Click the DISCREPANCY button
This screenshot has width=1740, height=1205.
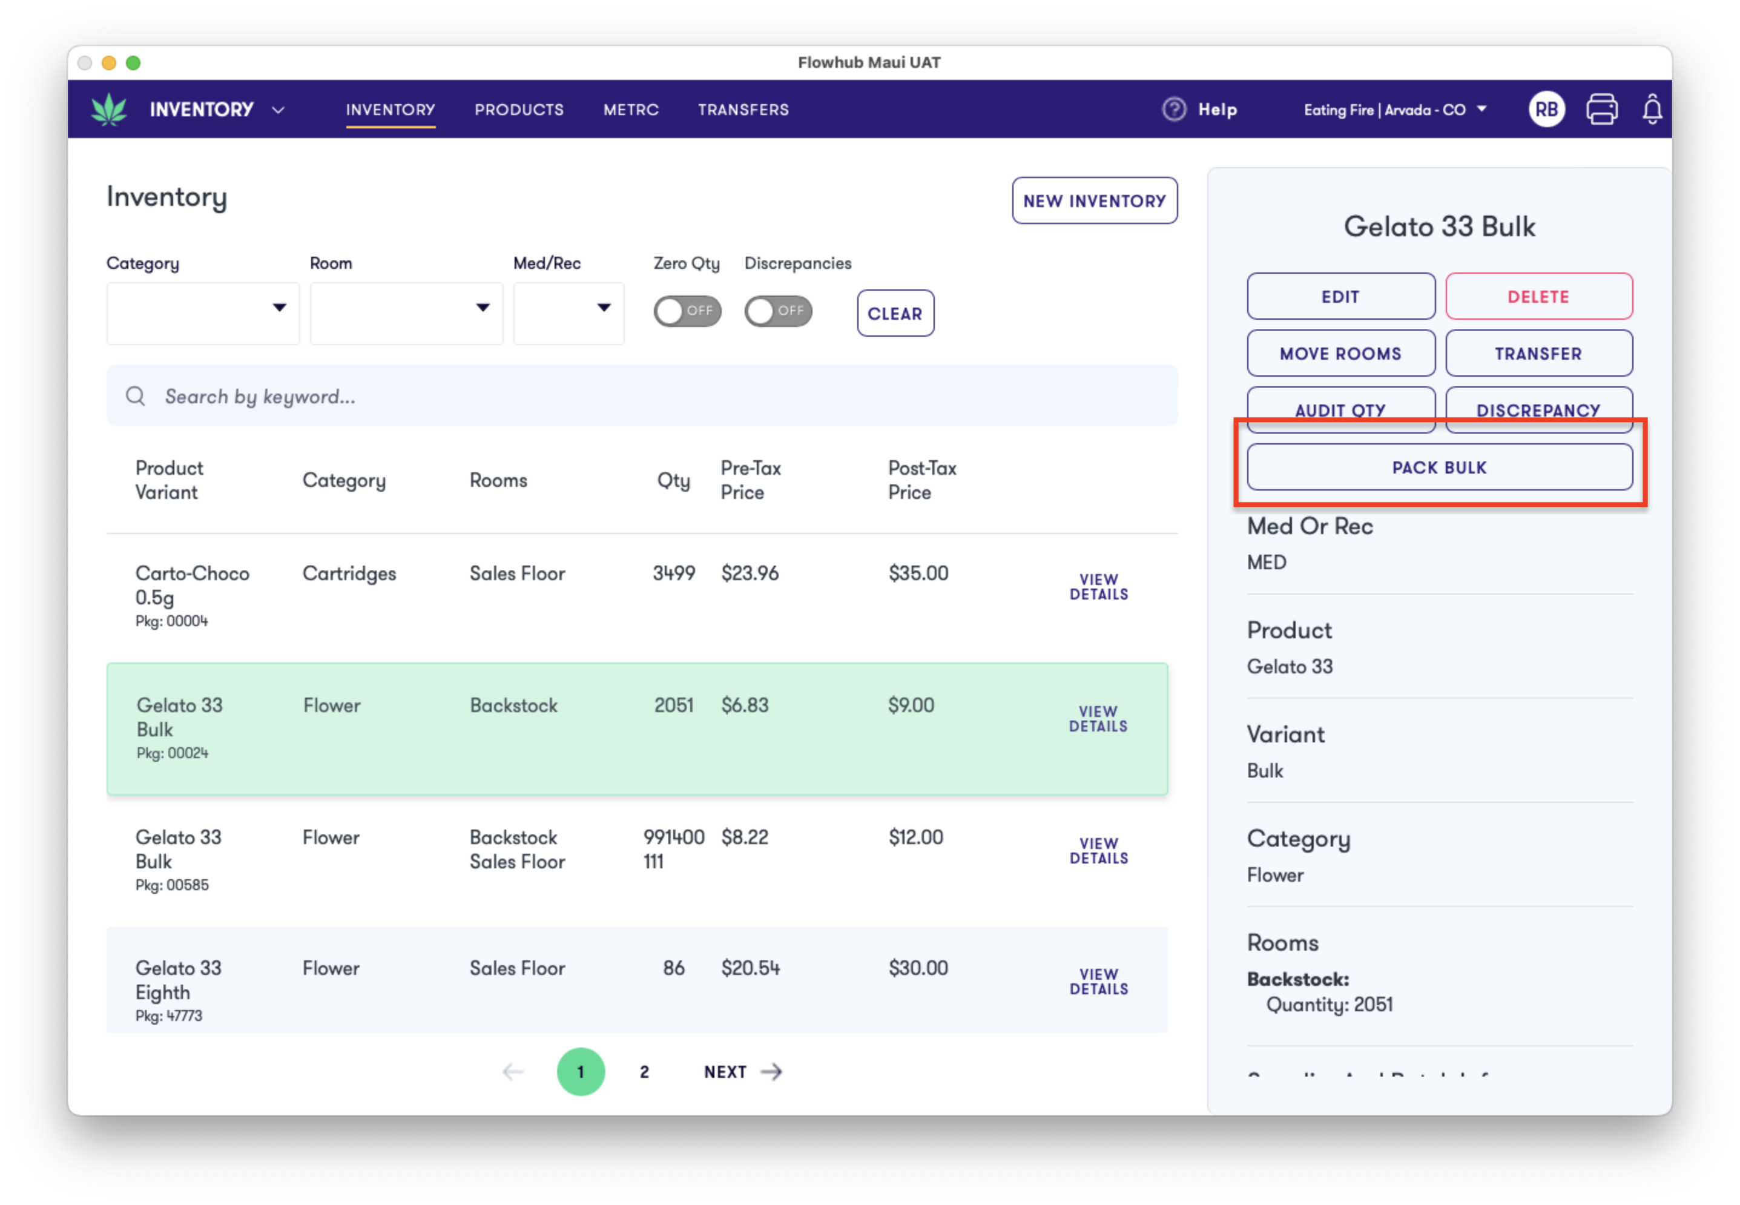click(x=1538, y=410)
